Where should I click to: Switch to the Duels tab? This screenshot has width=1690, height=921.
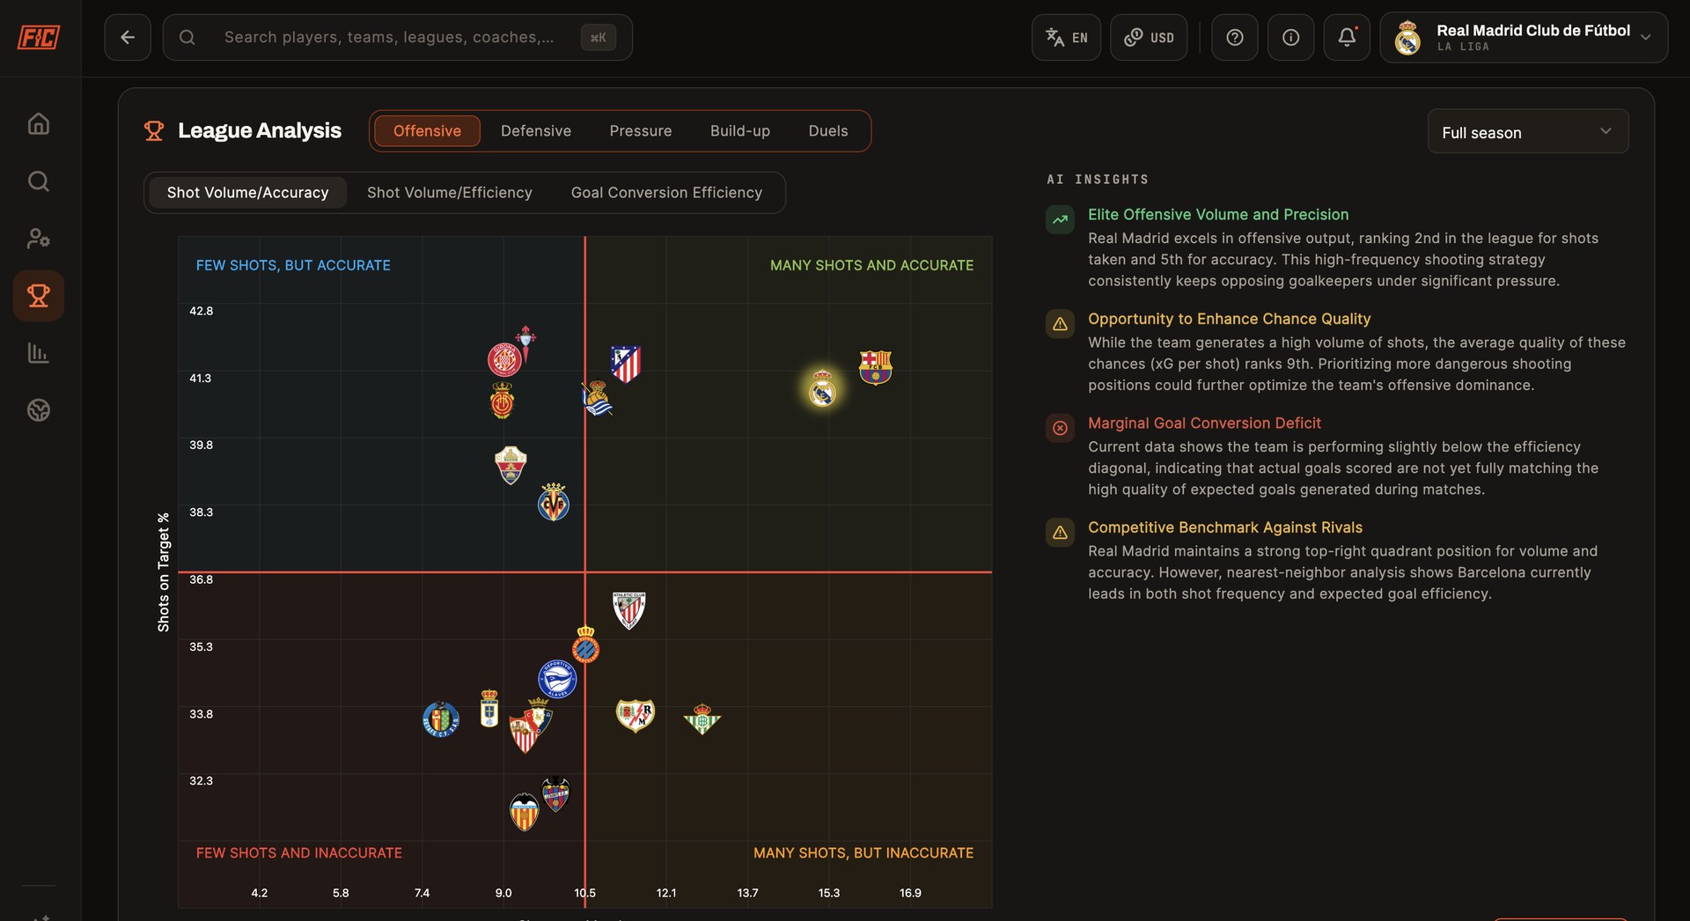coord(828,131)
